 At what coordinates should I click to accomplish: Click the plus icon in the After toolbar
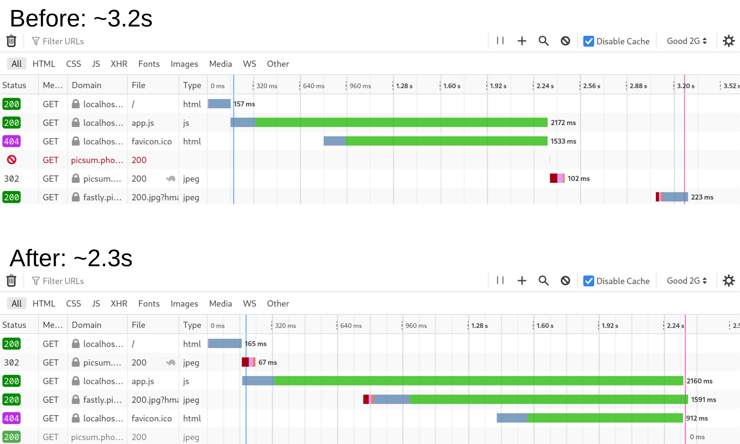tap(522, 281)
